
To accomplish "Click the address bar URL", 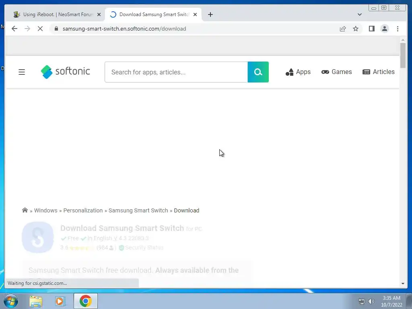I will [124, 29].
